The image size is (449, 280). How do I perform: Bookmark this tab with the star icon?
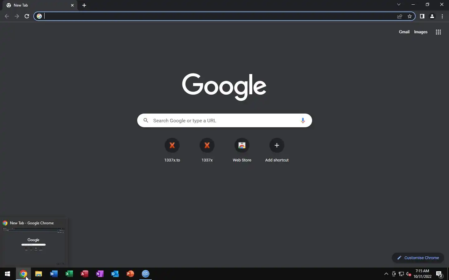410,16
